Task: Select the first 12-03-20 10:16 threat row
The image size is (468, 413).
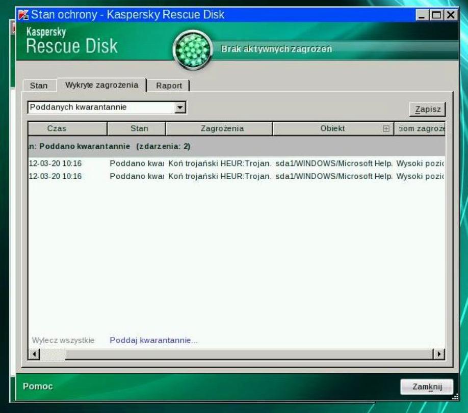Action: click(x=237, y=163)
